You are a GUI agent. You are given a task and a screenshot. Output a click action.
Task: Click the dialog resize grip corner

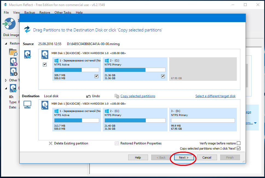pyautogui.click(x=243, y=161)
